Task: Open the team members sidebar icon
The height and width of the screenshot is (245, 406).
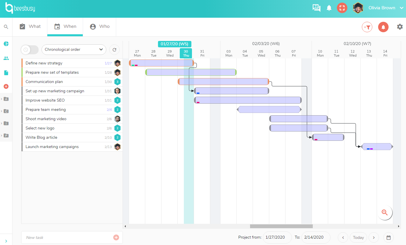Action: coord(6,58)
